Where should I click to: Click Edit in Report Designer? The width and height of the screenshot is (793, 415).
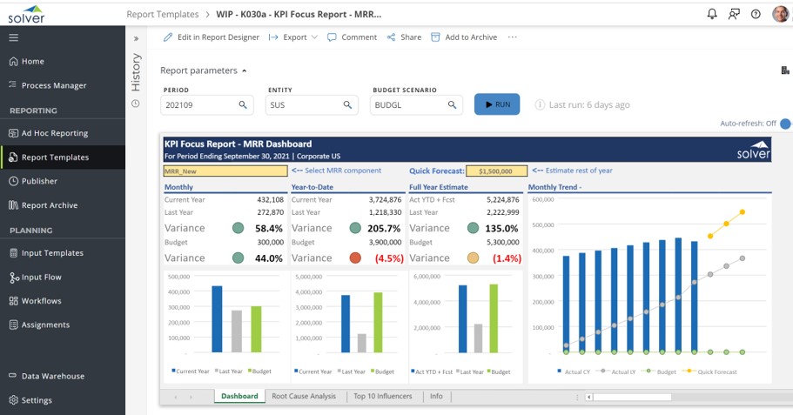point(212,37)
